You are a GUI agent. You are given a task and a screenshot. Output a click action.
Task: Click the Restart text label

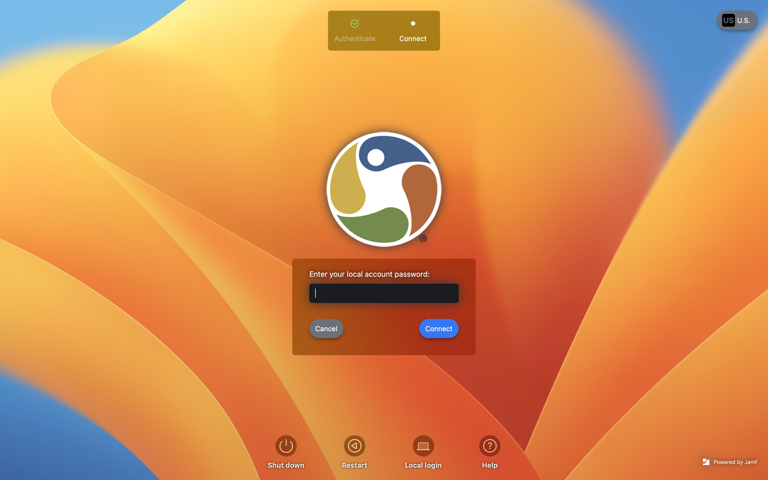pos(354,465)
